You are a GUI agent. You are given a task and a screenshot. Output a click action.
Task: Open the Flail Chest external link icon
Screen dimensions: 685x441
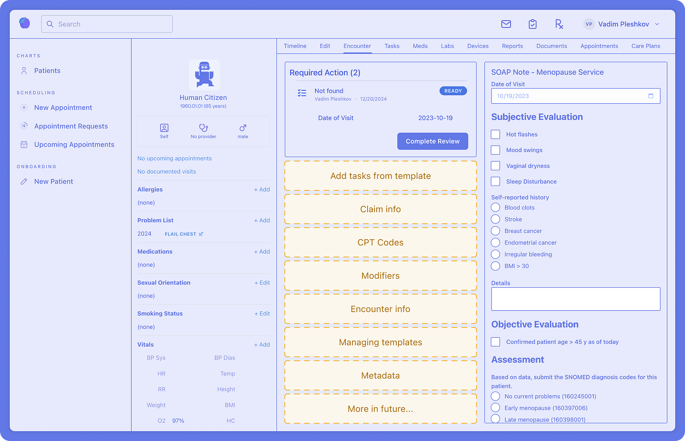(201, 234)
